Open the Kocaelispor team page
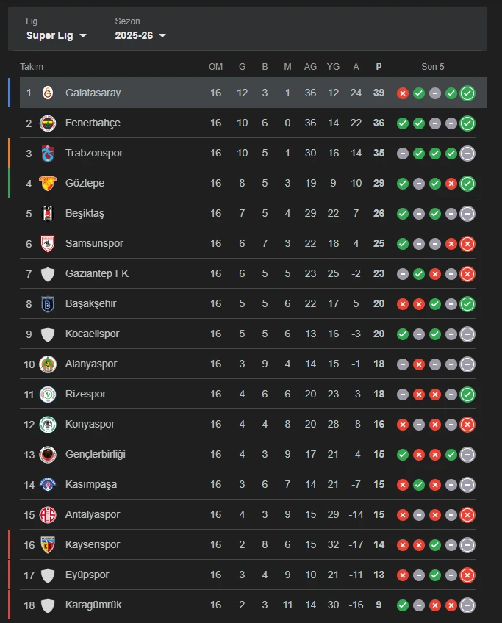Viewport: 502px width, 623px height. click(x=90, y=334)
